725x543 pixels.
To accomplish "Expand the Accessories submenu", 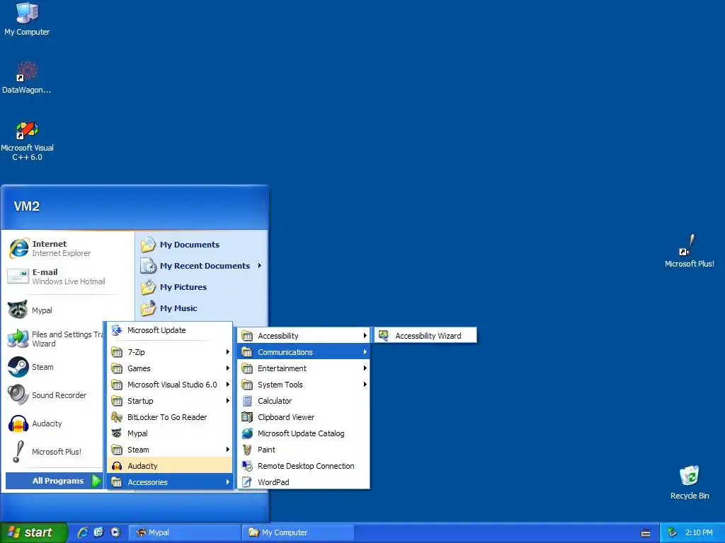I will [170, 482].
